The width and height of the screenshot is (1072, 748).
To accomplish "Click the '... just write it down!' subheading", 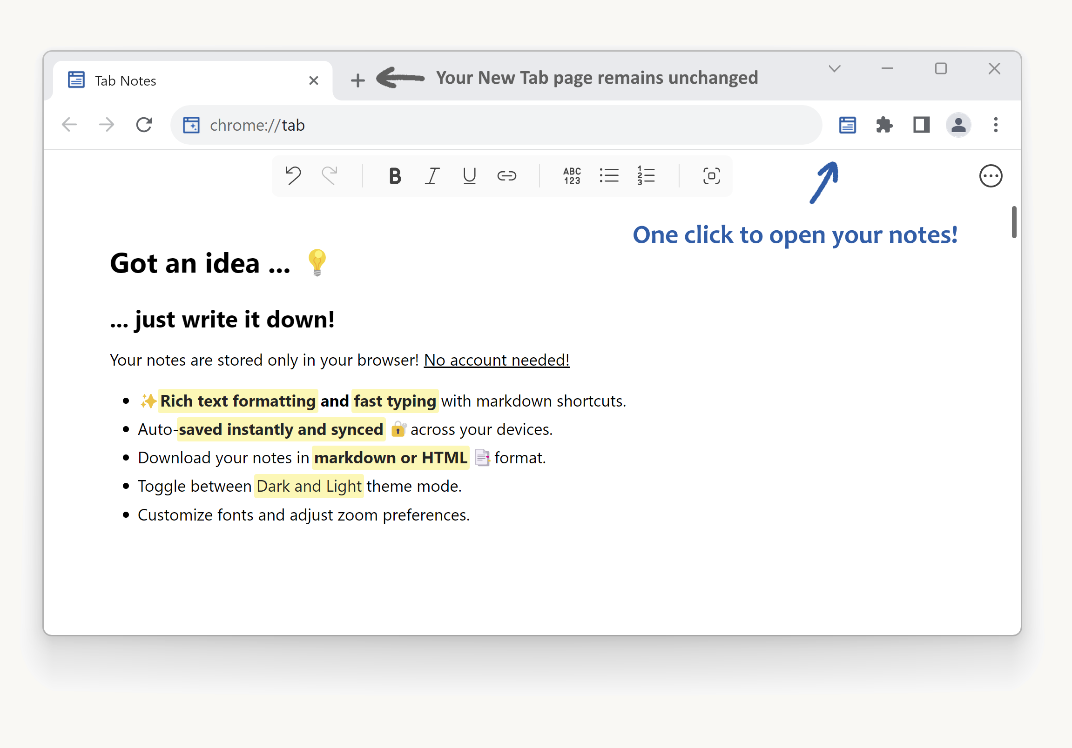I will (222, 320).
